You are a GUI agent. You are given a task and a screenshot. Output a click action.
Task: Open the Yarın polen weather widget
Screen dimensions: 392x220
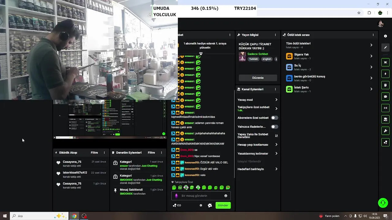[329, 216]
